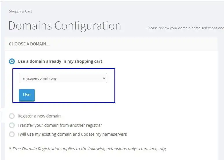This screenshot has width=224, height=160.
Task: Choose the "Transfer your domain from another registrar" radio
Action: tap(12, 125)
